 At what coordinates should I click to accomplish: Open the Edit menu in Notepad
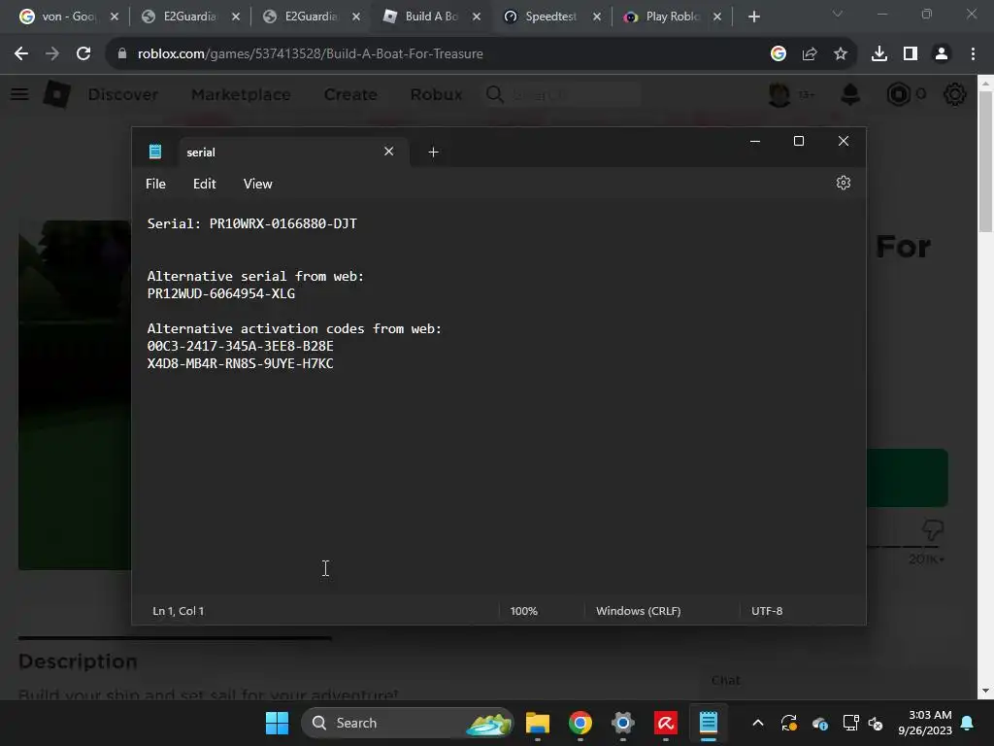[204, 184]
